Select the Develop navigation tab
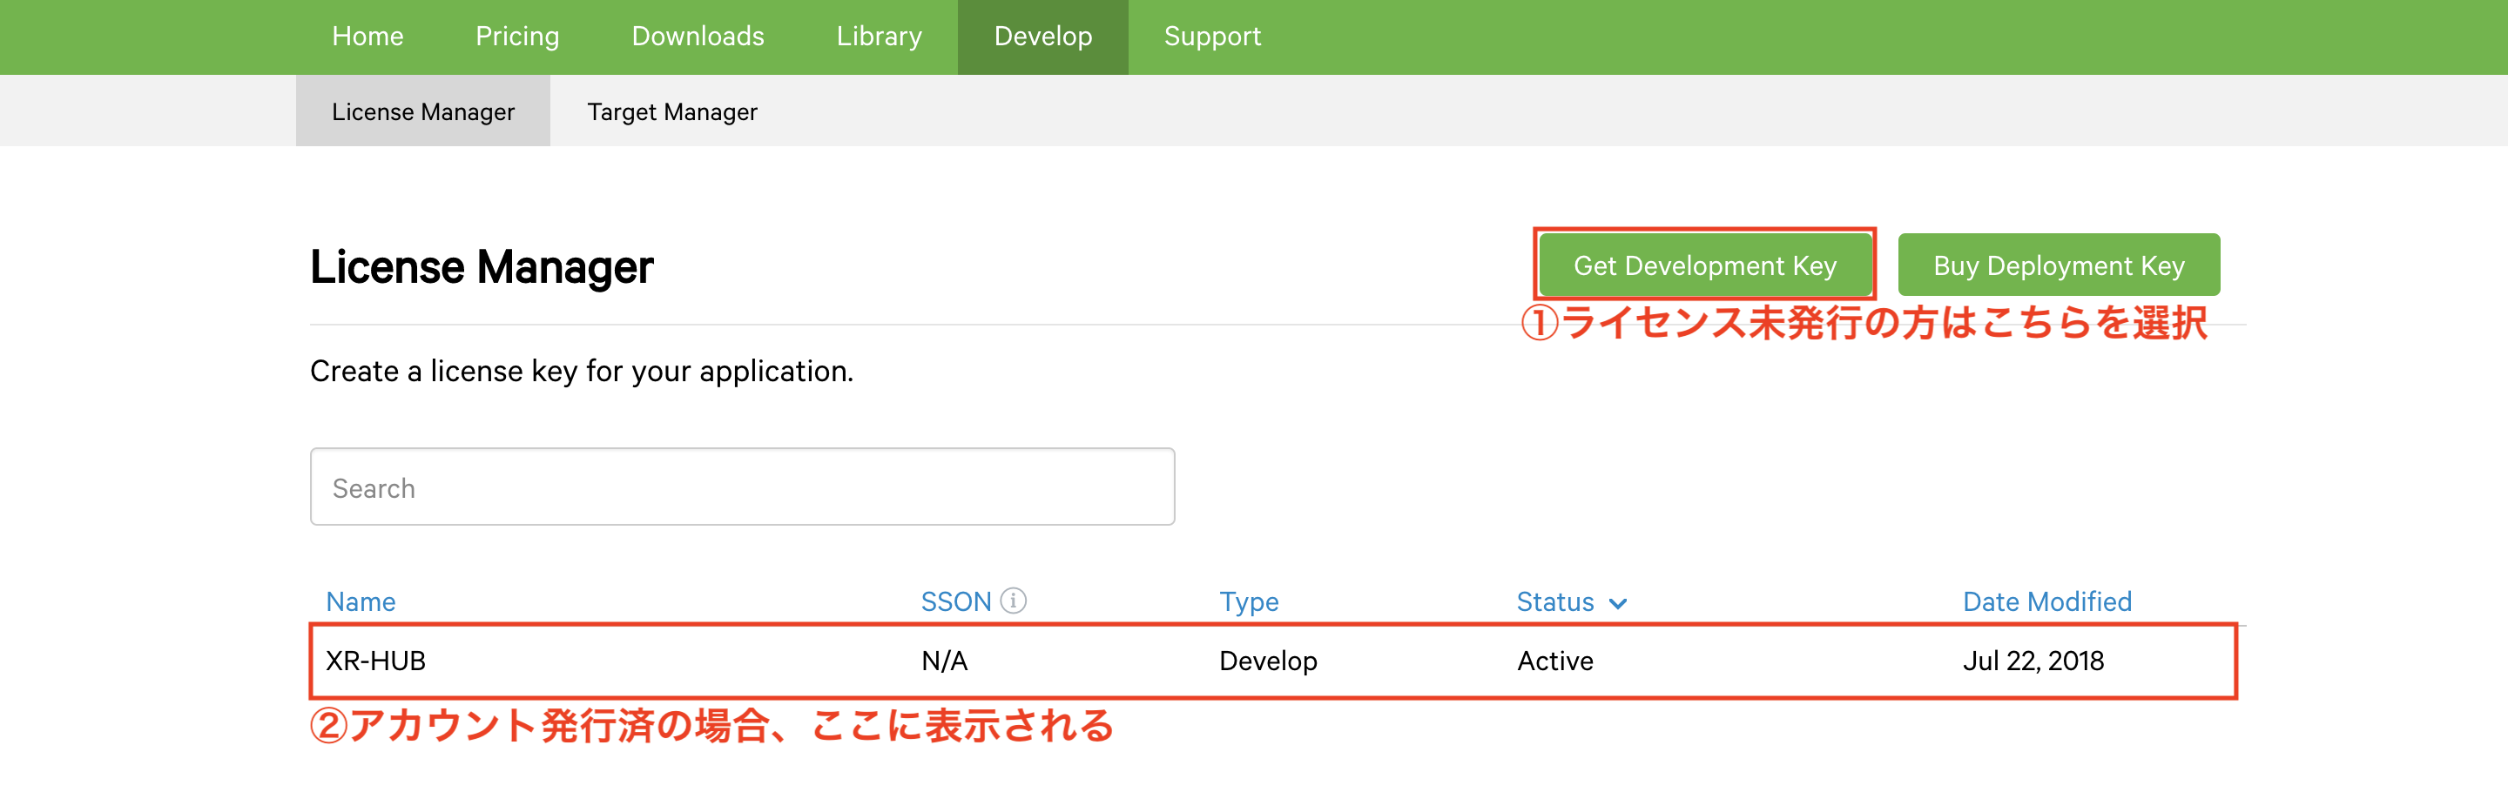 (x=1042, y=37)
